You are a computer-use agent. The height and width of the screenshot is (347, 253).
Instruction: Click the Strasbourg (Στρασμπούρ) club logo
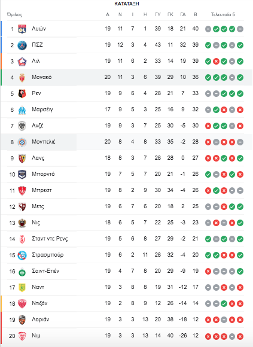(x=22, y=255)
